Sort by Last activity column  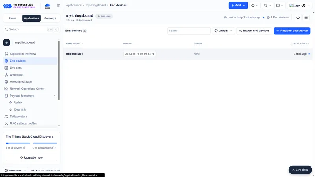(300, 44)
